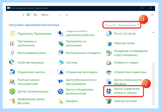Screen dimensions: 161x111
Task: Refresh the control panel view
Action: click(67, 15)
